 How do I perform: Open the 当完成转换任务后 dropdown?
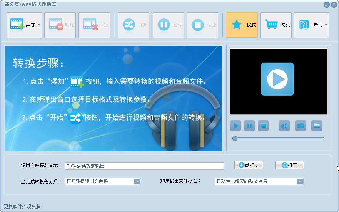103,181
